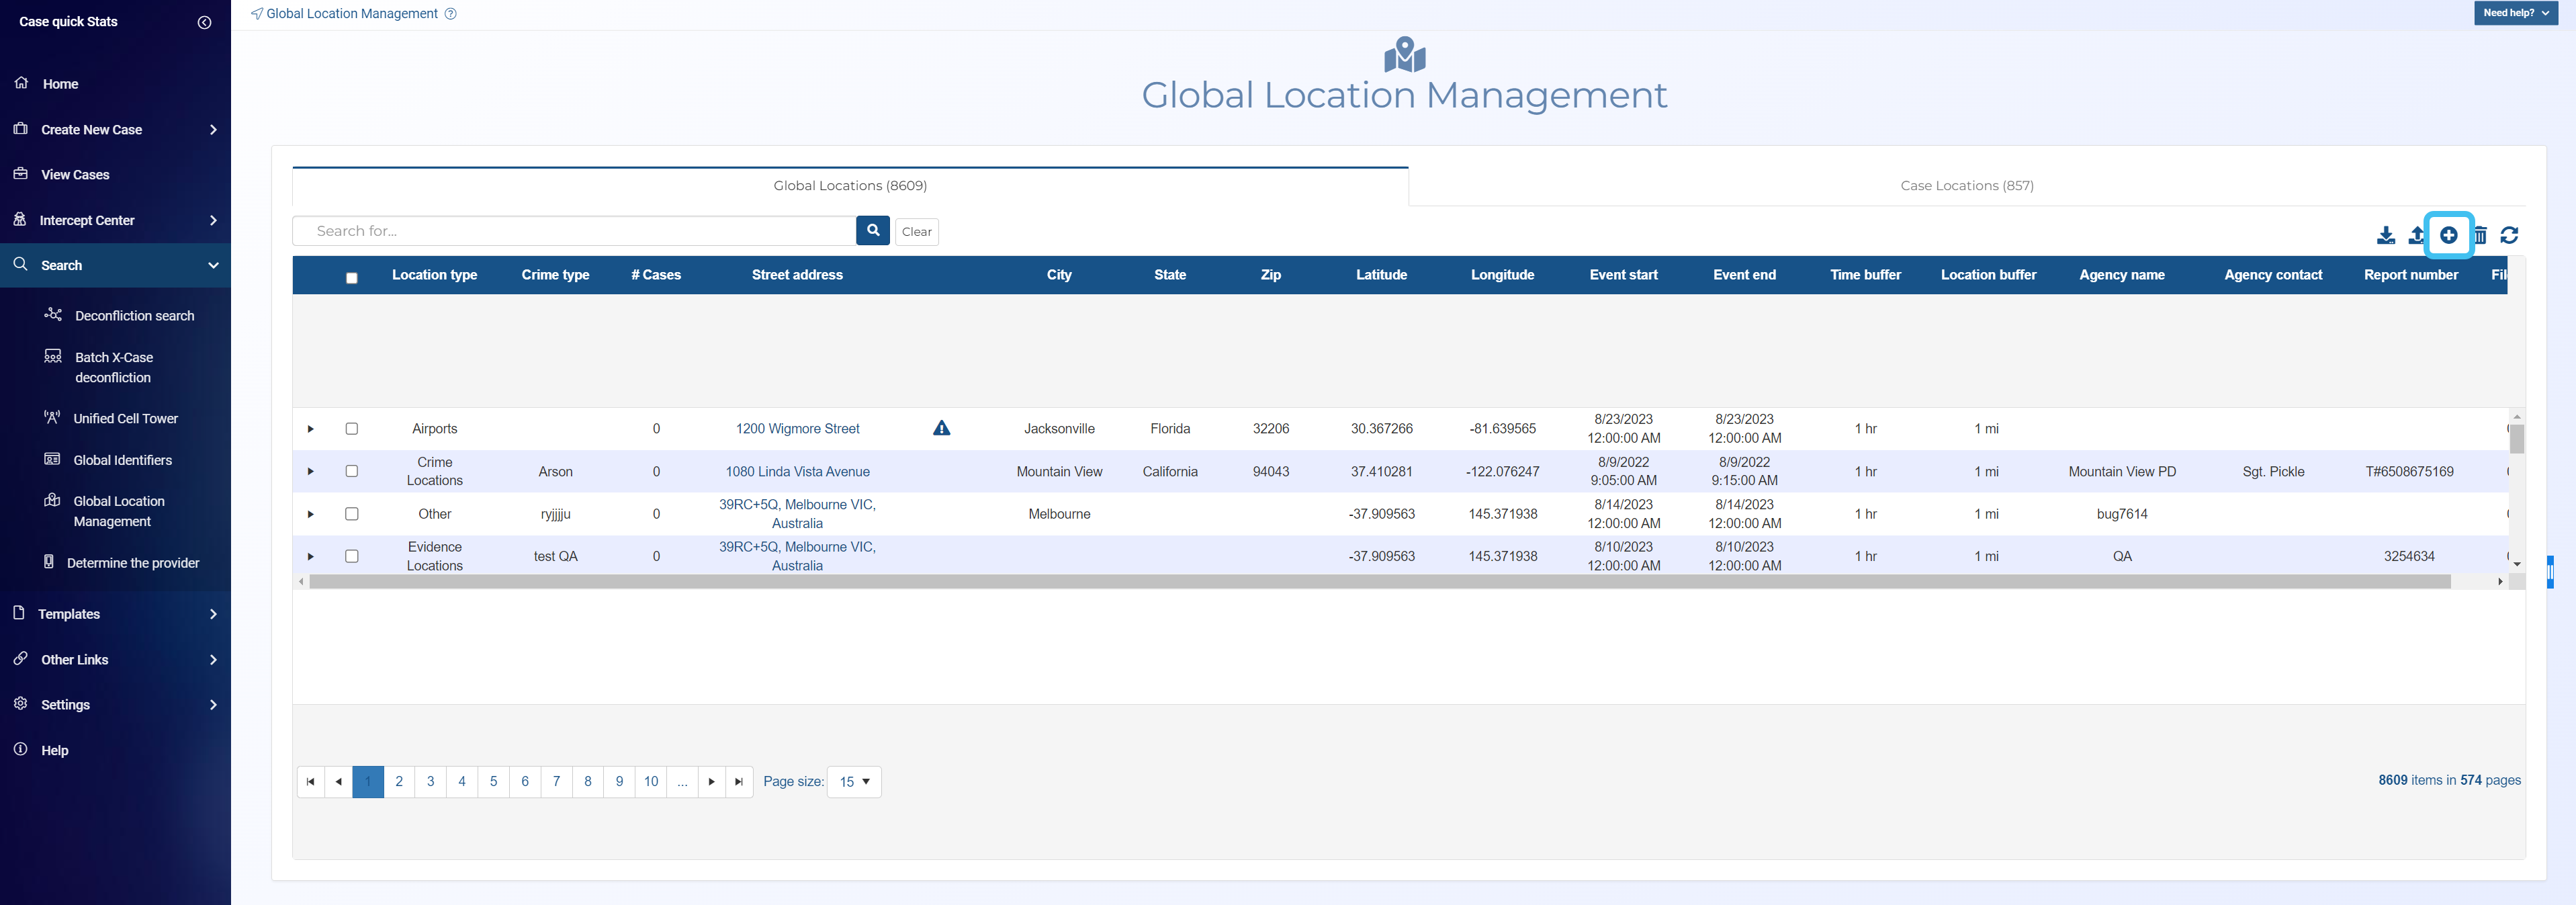Click the Clear search button
Image resolution: width=2576 pixels, height=905 pixels.
click(x=916, y=232)
